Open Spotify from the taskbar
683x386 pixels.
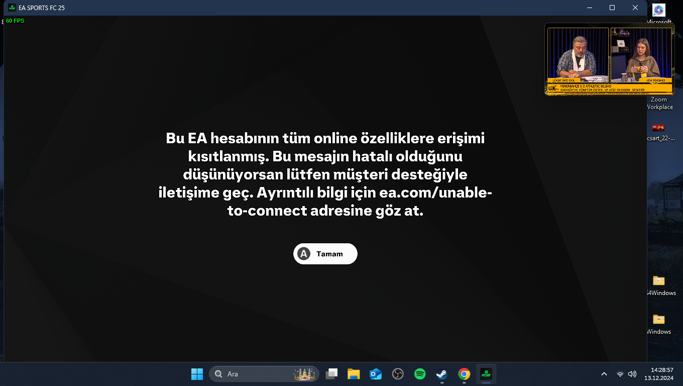click(420, 374)
